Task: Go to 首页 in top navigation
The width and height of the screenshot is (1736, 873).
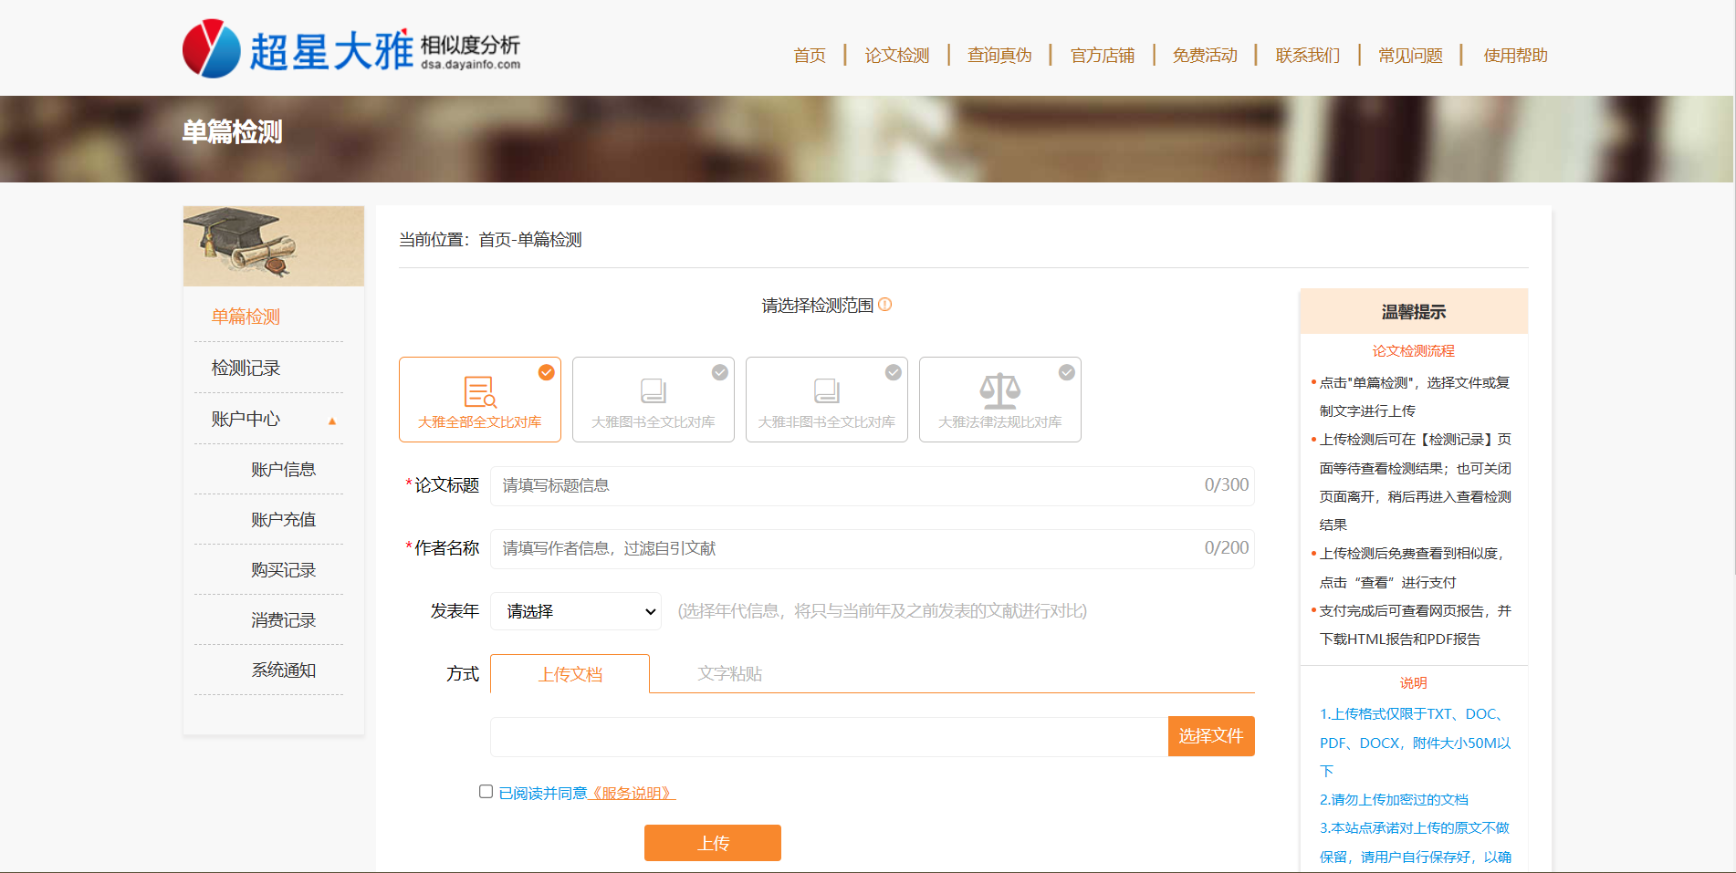Action: tap(810, 56)
